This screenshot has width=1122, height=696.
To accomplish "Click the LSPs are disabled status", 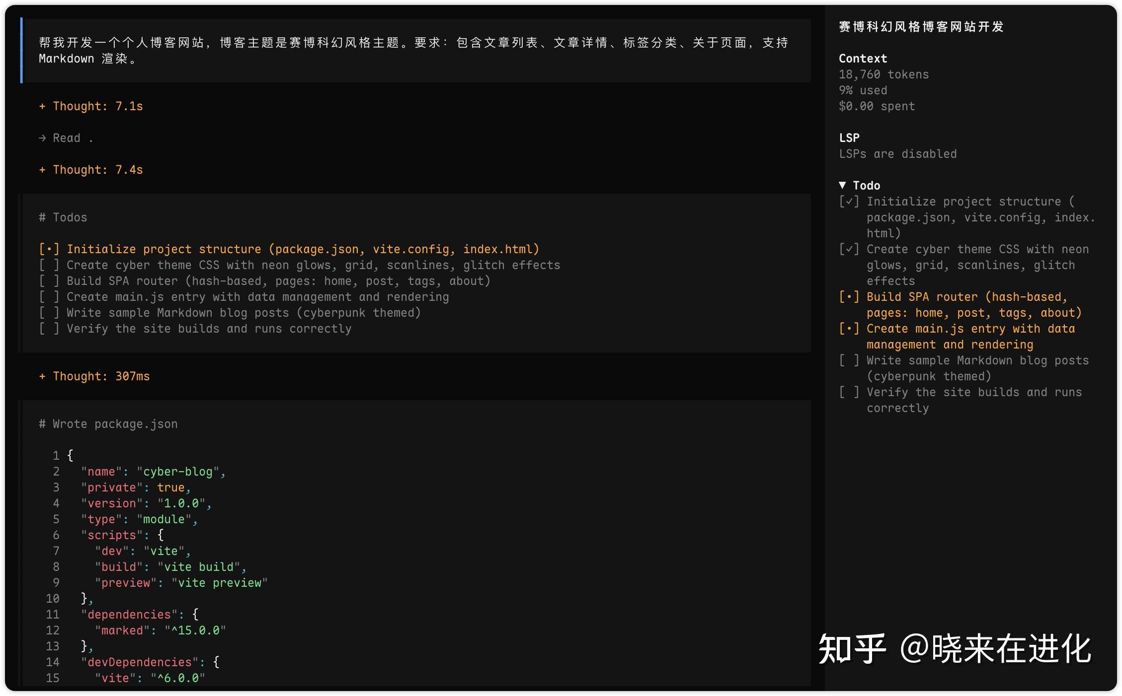I will pyautogui.click(x=898, y=154).
